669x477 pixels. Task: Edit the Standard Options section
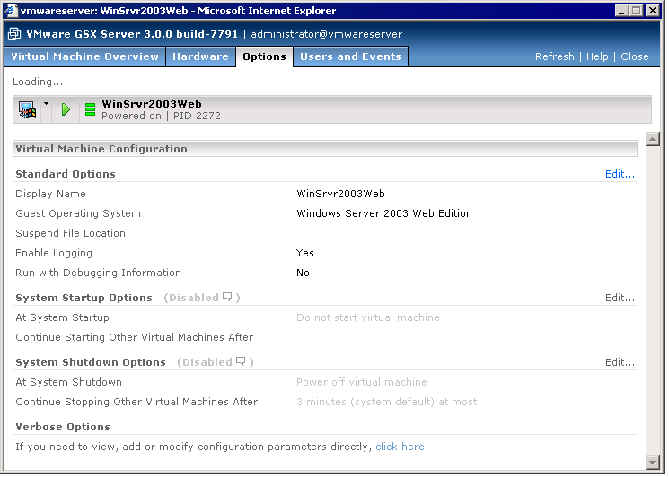(x=620, y=174)
